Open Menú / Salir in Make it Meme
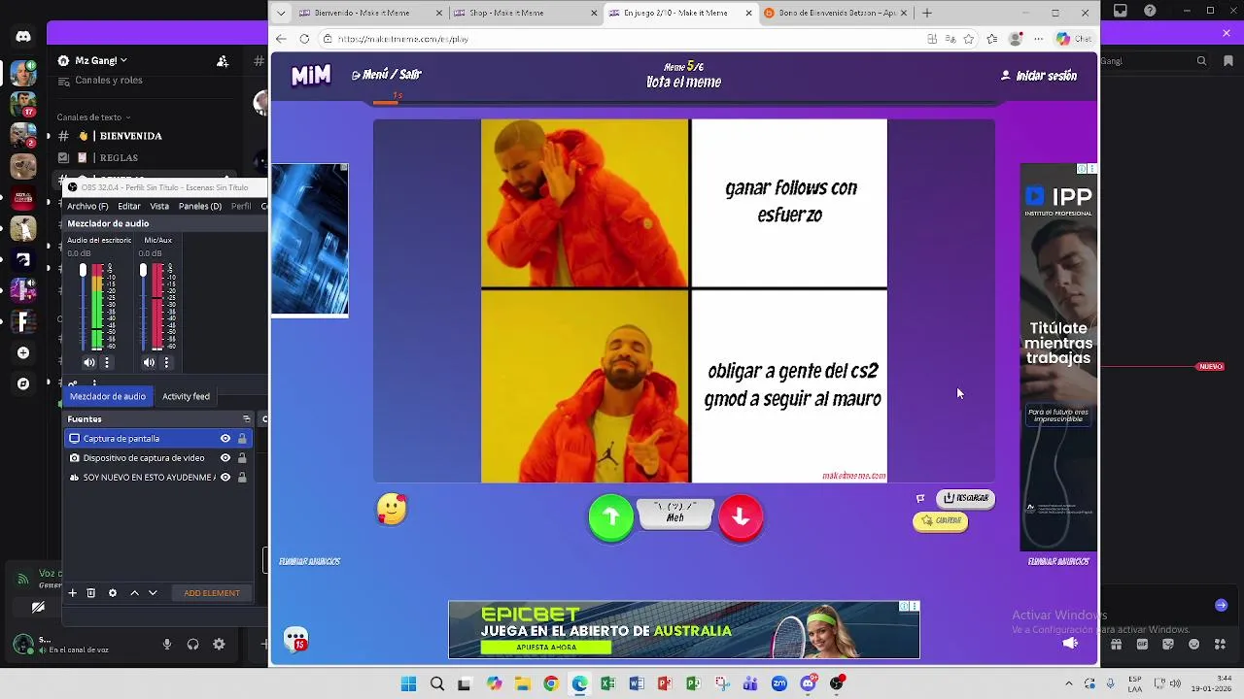The image size is (1244, 699). pyautogui.click(x=387, y=75)
